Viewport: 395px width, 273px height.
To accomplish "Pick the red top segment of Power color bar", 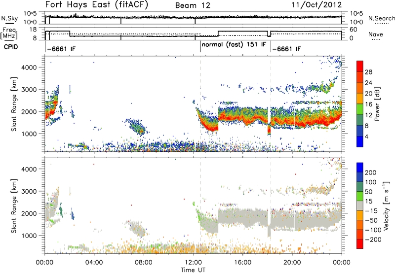I will [x=360, y=67].
